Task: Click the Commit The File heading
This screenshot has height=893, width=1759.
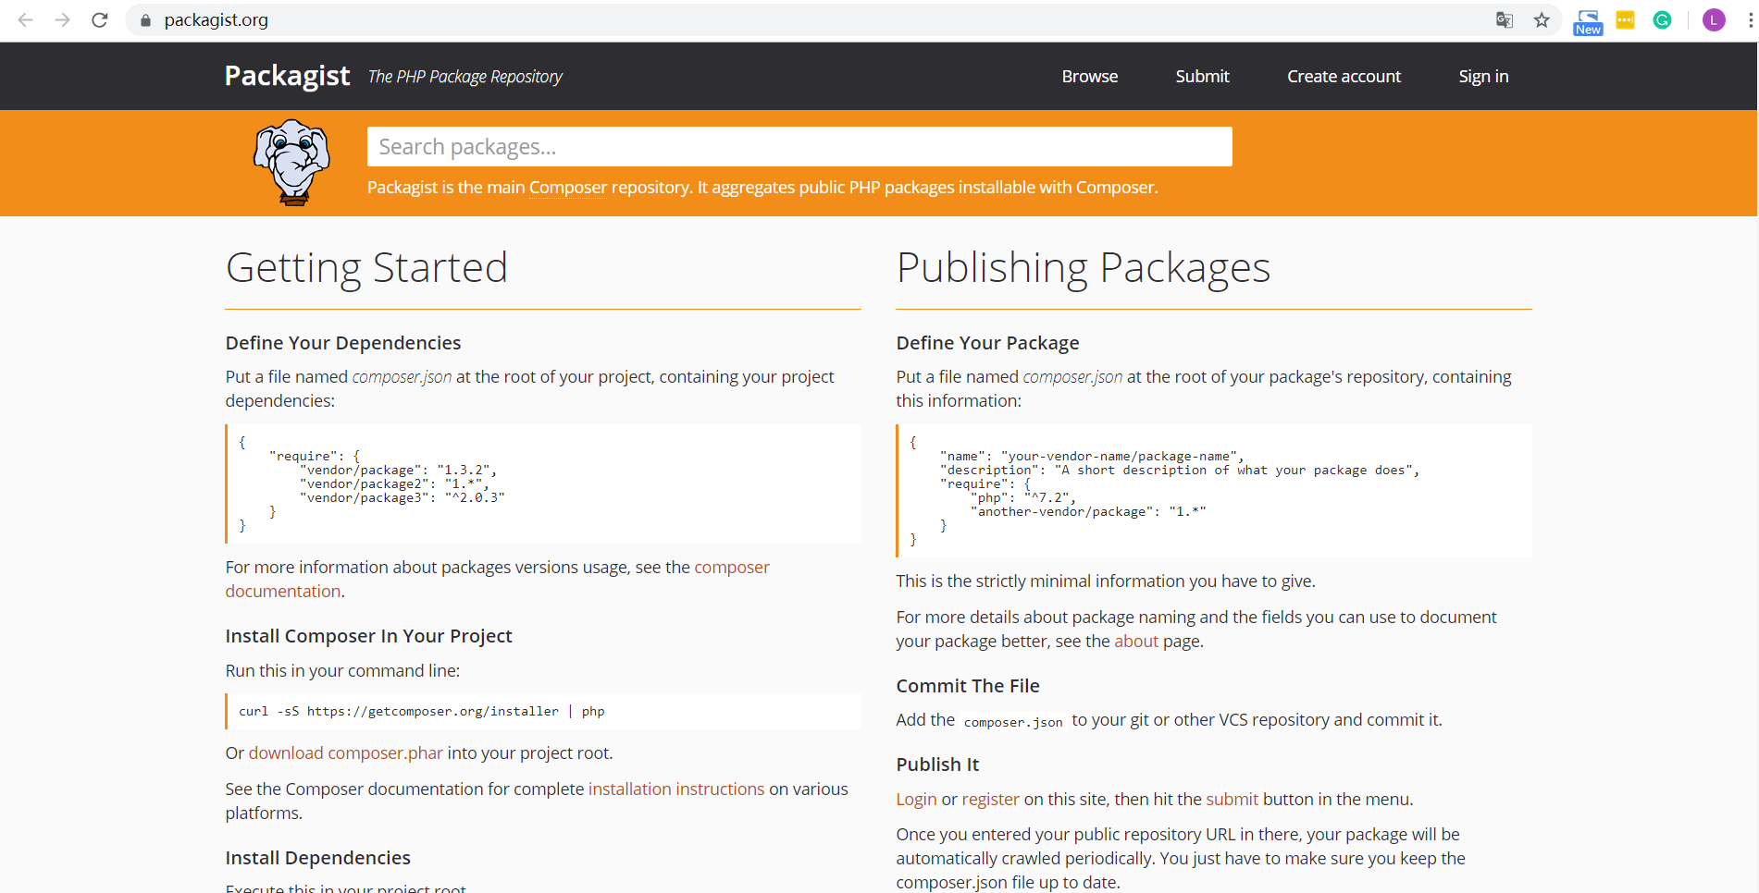Action: tap(968, 686)
